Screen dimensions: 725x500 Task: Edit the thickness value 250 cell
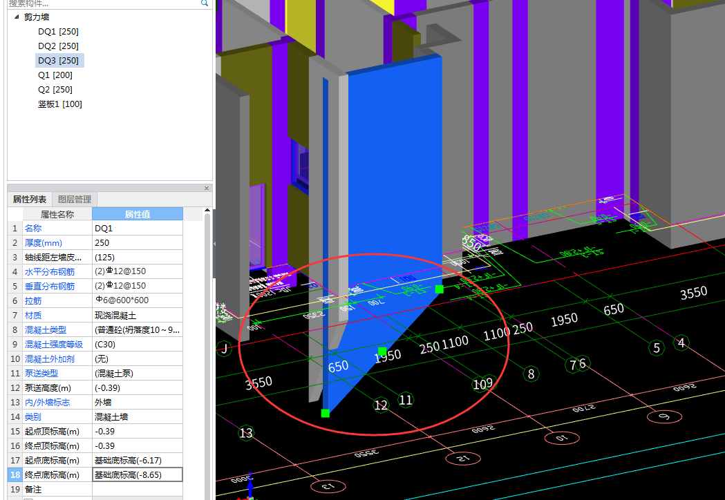(138, 242)
